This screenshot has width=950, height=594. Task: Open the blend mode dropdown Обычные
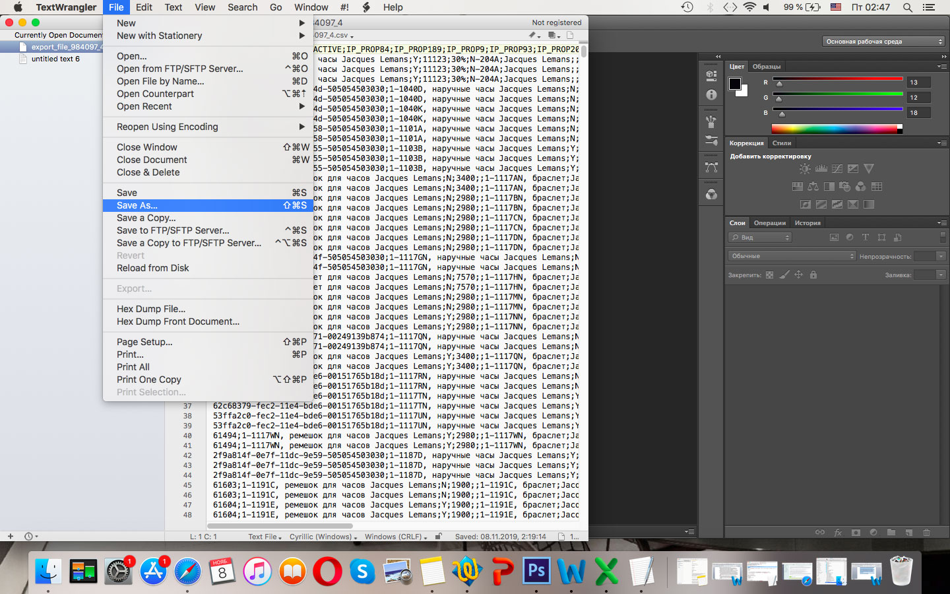[792, 256]
